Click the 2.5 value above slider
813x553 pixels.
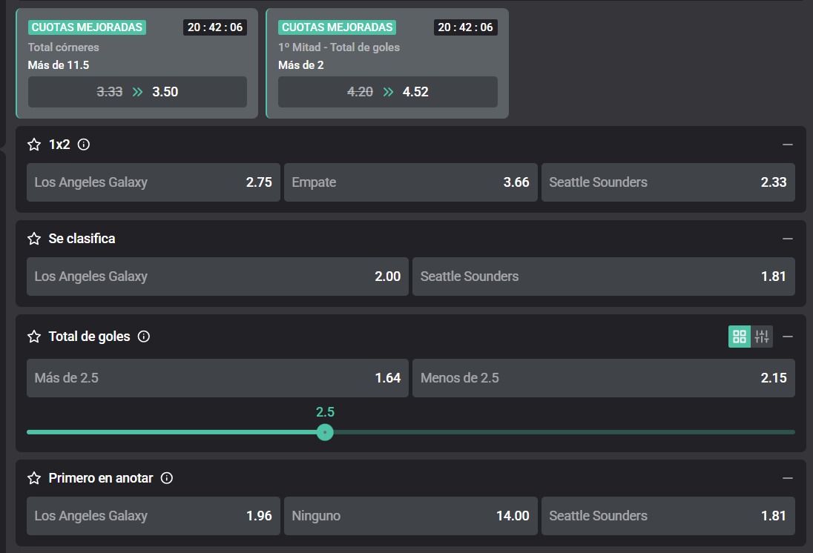(325, 412)
